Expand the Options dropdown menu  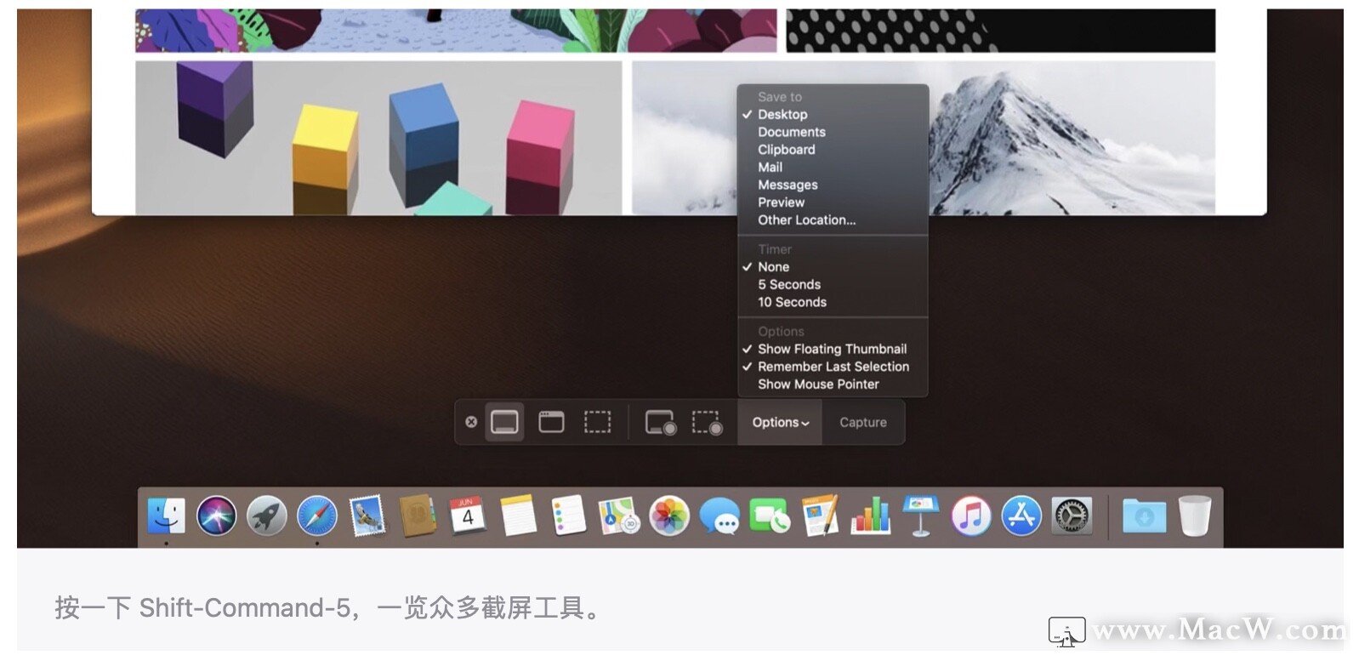pyautogui.click(x=780, y=423)
